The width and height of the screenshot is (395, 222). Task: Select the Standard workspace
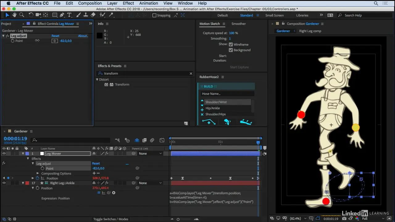(x=247, y=15)
